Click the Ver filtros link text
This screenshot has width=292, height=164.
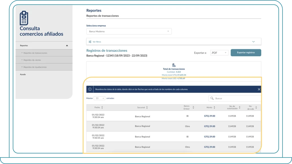97,42
